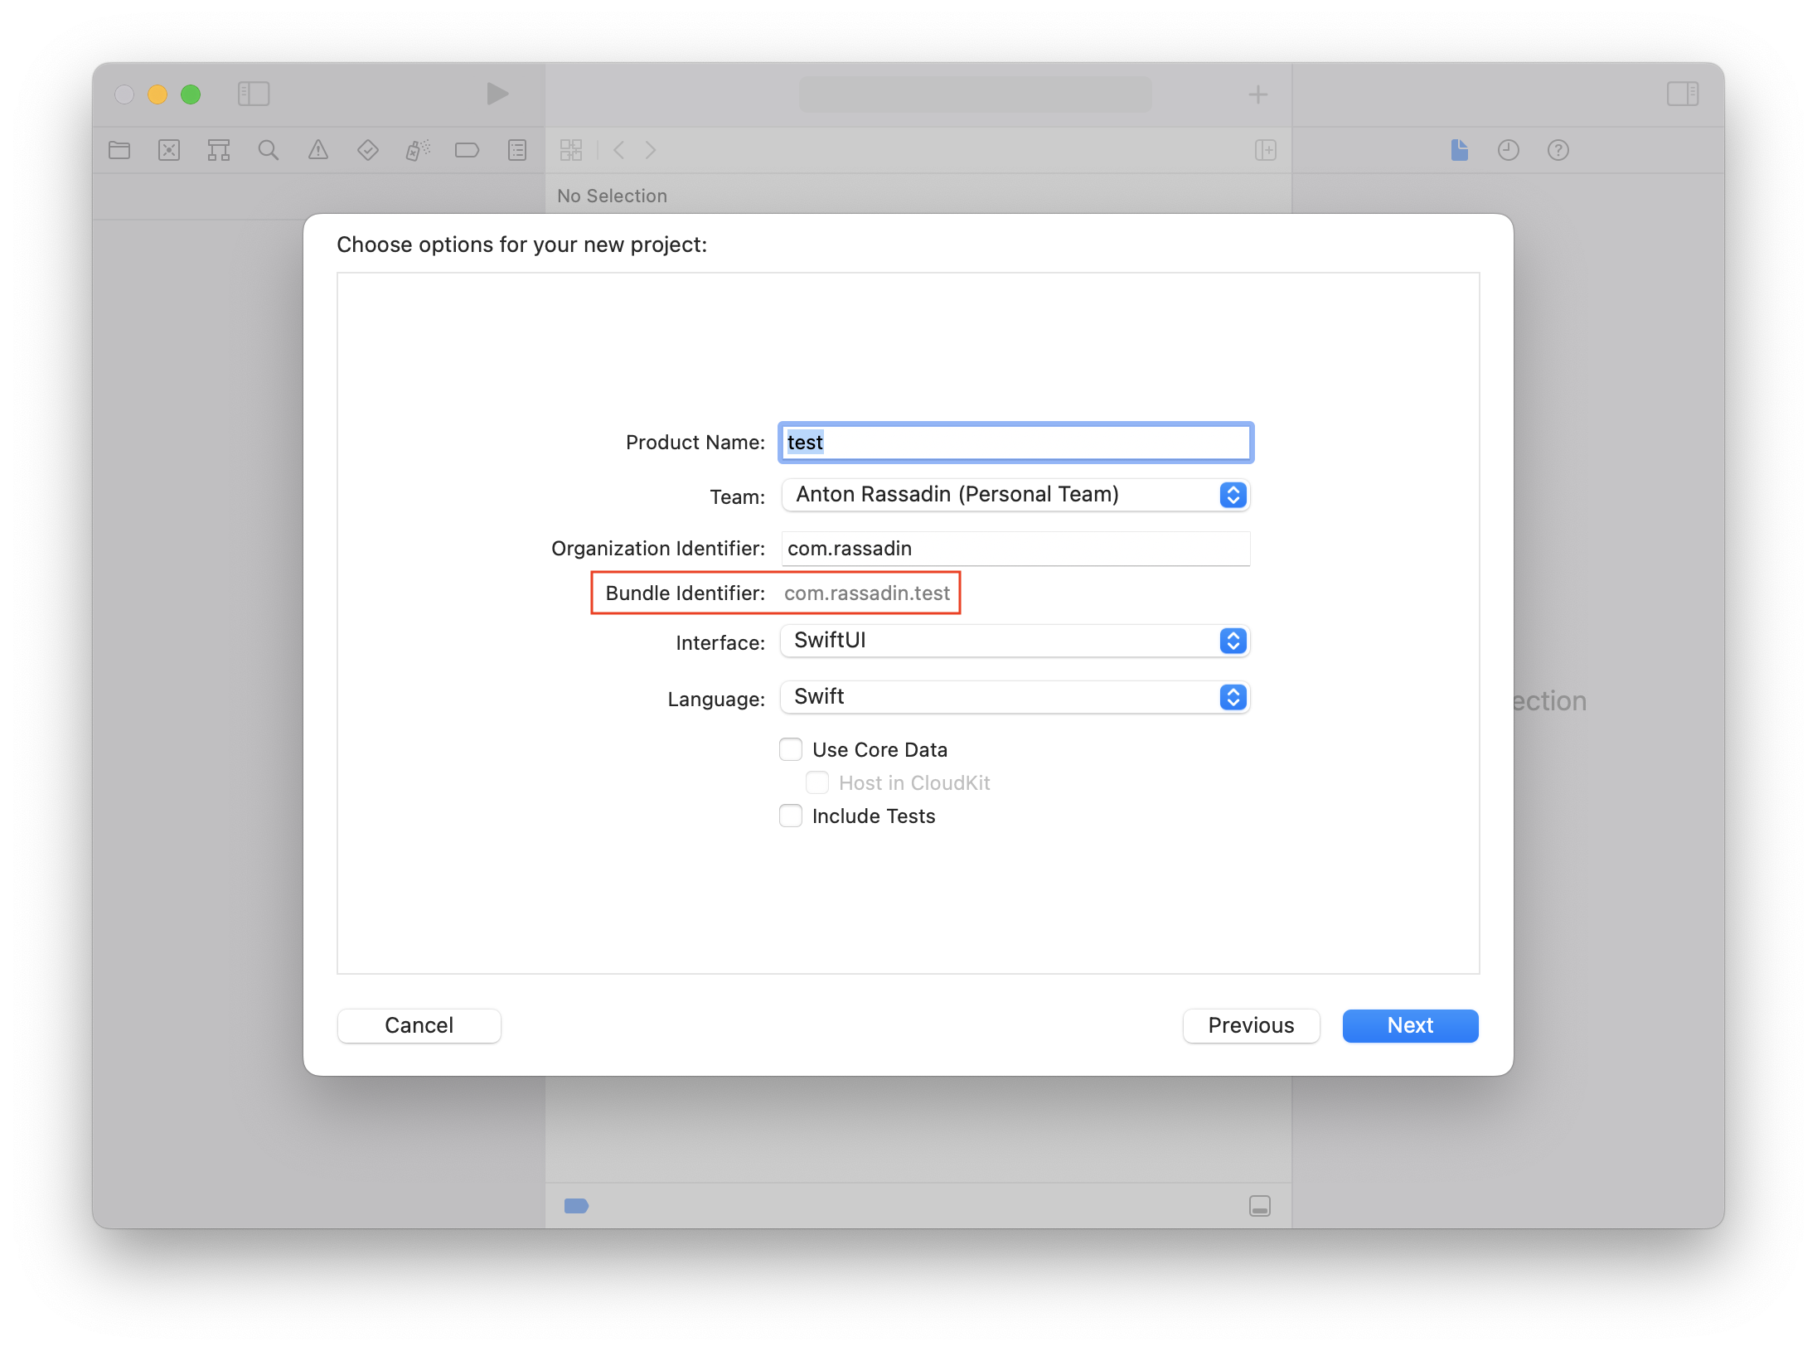The width and height of the screenshot is (1817, 1351).
Task: Click the history/clock icon top right
Action: pyautogui.click(x=1509, y=150)
